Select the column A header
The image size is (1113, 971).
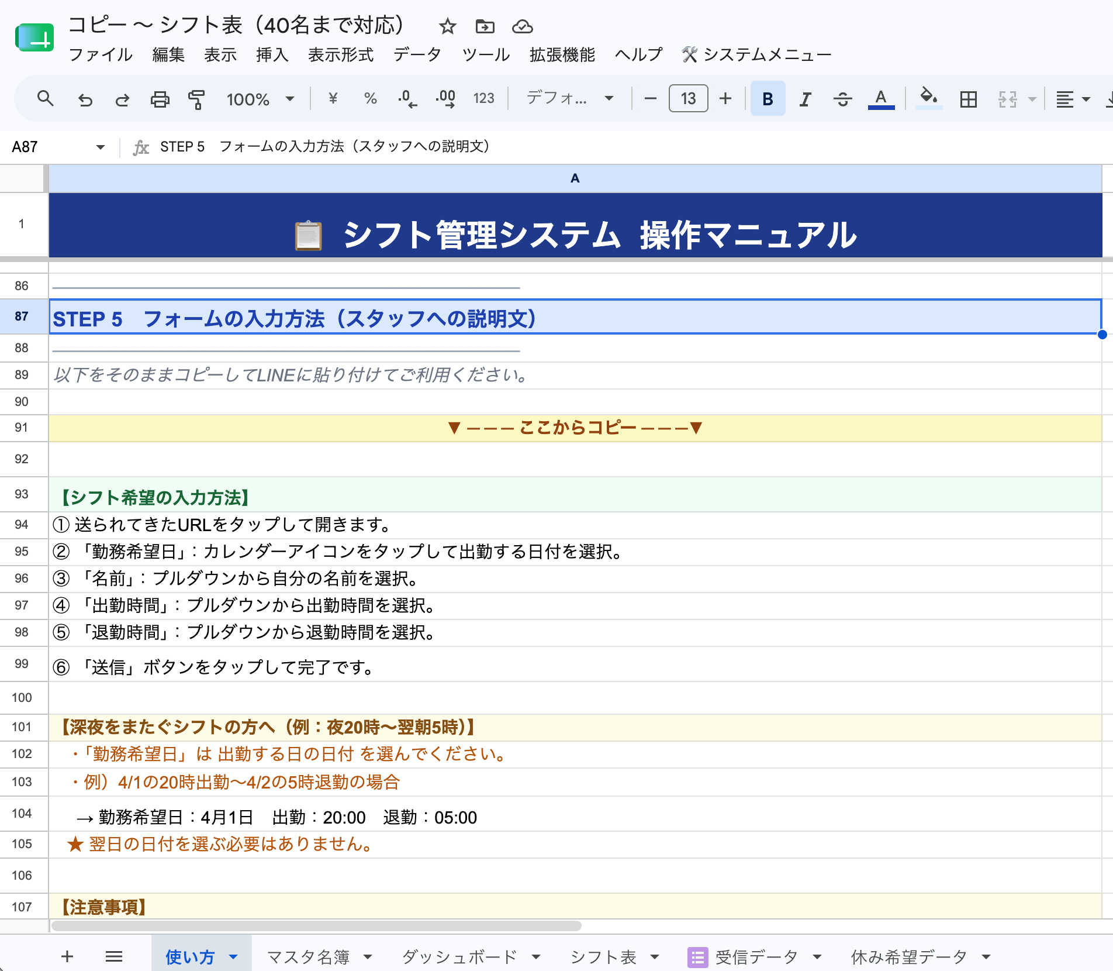575,178
